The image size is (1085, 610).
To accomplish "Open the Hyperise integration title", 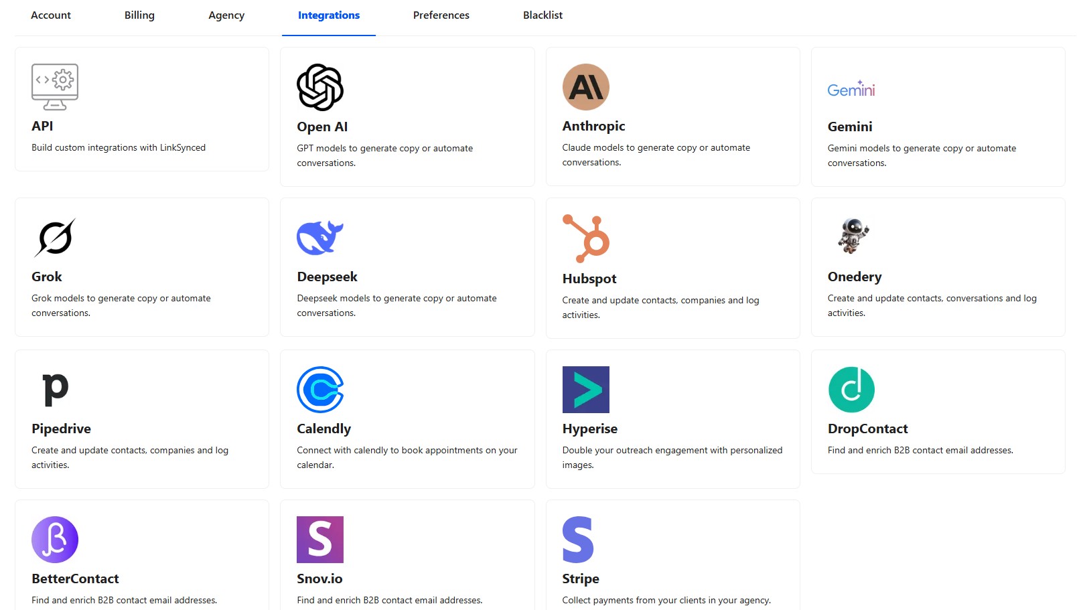I will pyautogui.click(x=590, y=429).
